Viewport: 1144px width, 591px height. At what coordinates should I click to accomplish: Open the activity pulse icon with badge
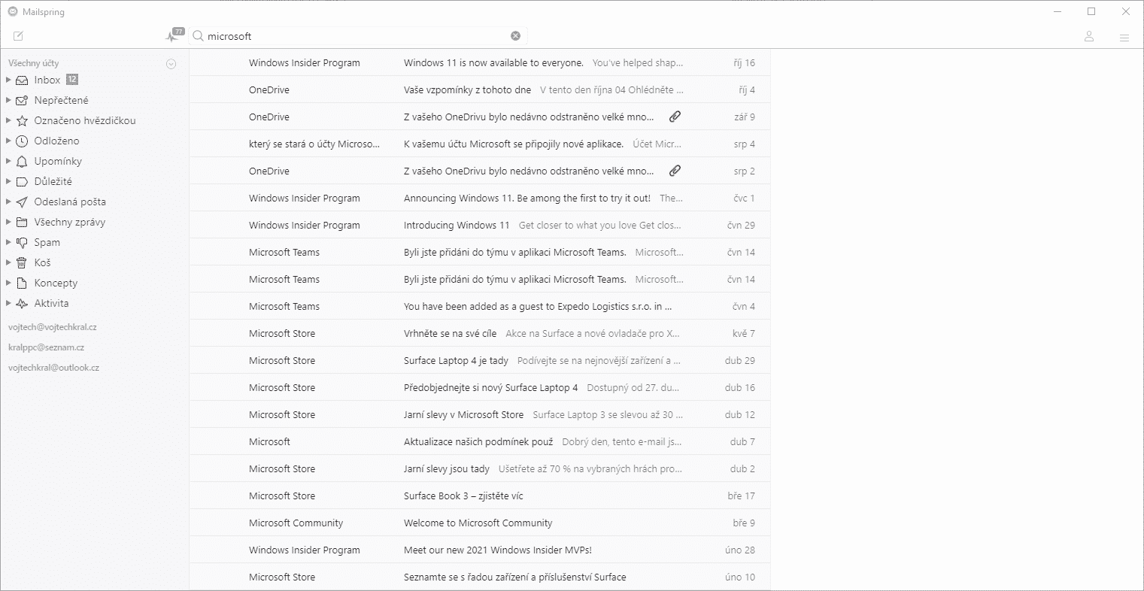tap(173, 36)
